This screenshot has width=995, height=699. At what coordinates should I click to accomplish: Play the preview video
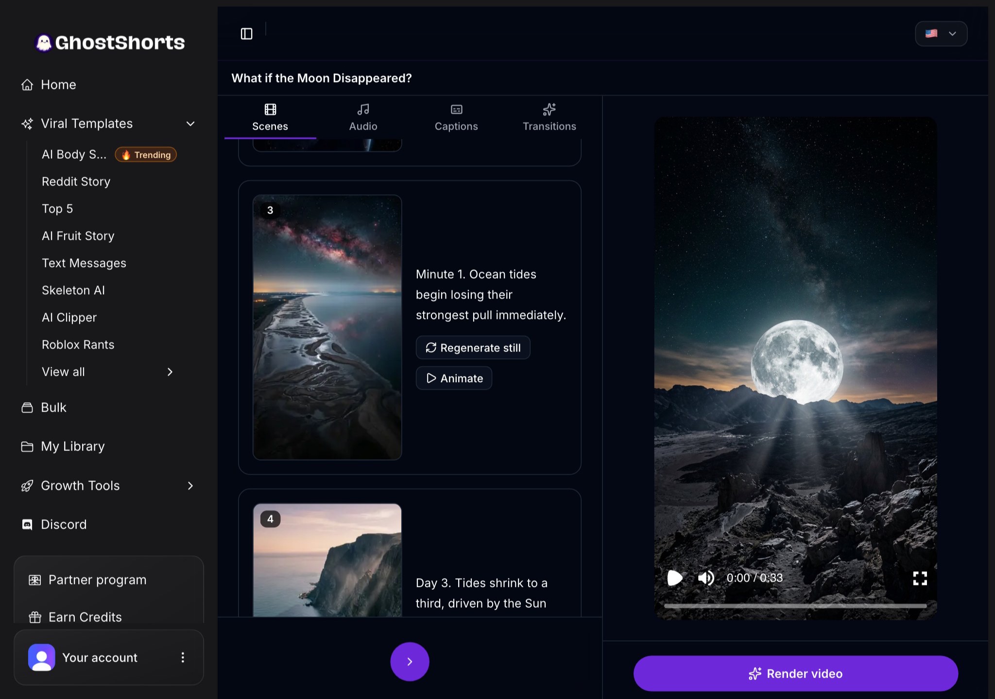coord(675,578)
